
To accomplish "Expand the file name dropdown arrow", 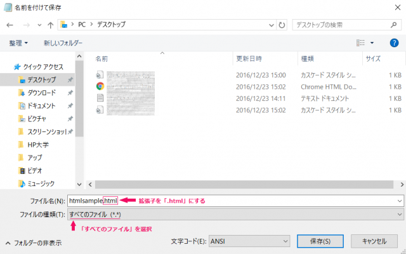I will click(399, 201).
